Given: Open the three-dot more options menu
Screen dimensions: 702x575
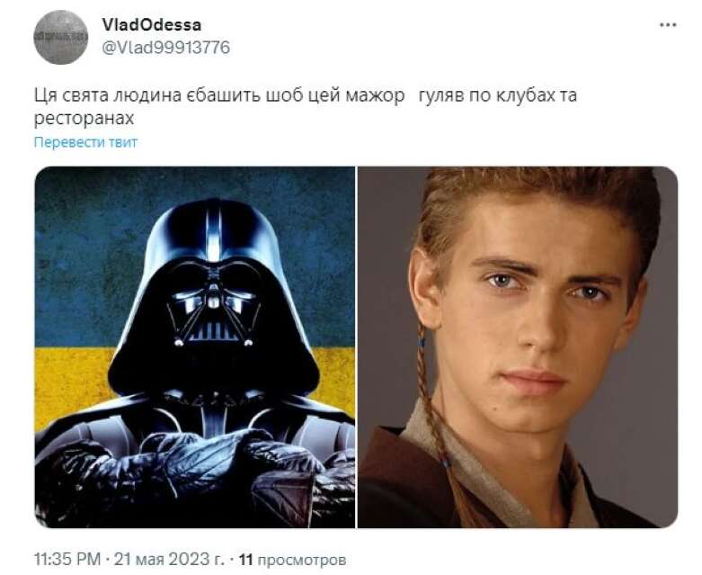Looking at the screenshot, I should [668, 25].
